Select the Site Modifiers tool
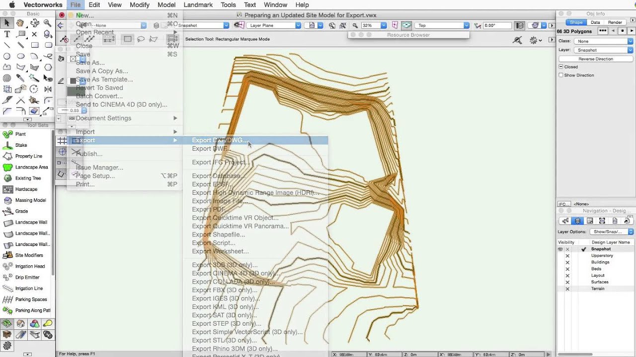636x357 pixels. coord(29,255)
